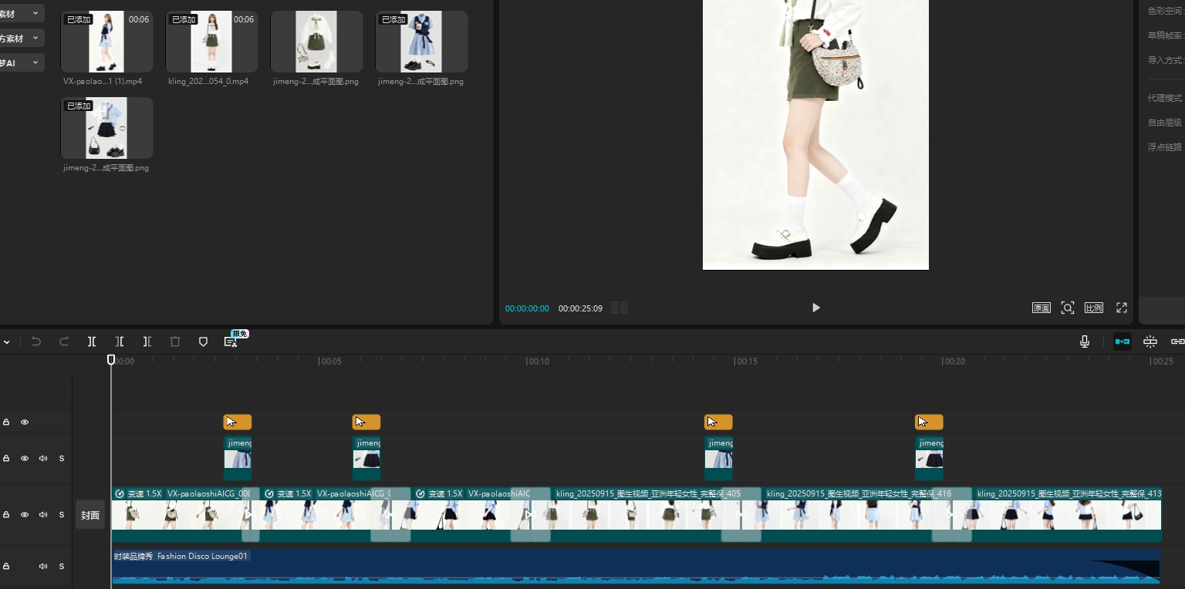Select the third orange cursor sticker clip
1185x589 pixels.
coord(718,422)
